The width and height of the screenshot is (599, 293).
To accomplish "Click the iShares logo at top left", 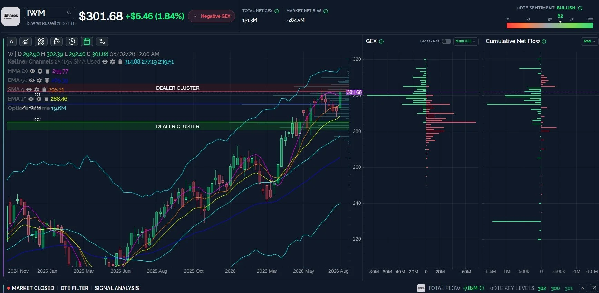I will [x=11, y=16].
